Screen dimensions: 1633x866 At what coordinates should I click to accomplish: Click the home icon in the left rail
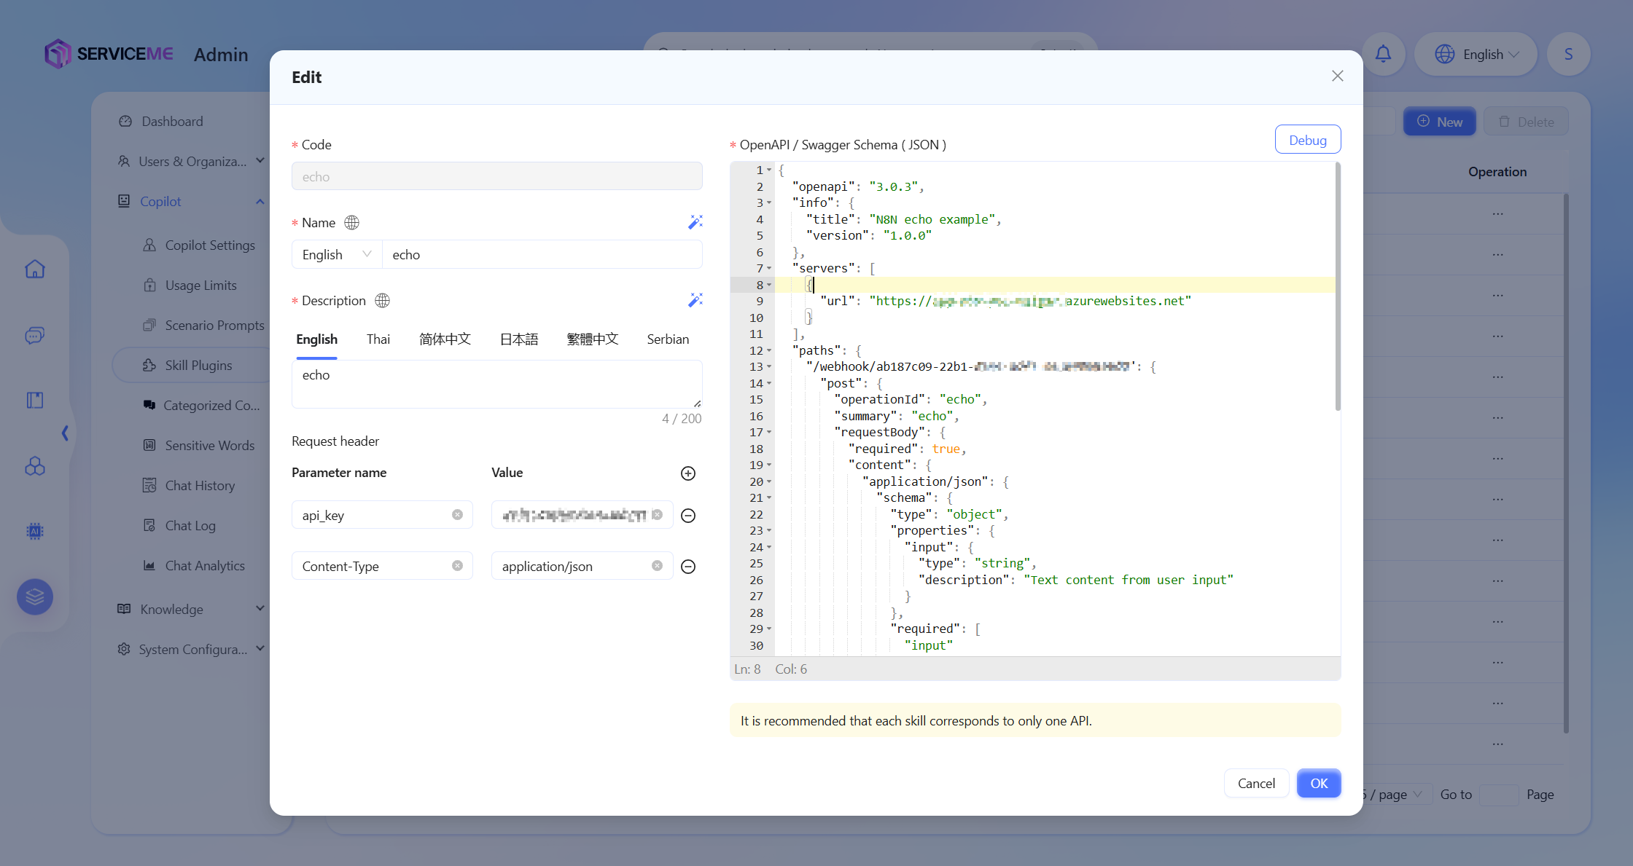tap(35, 269)
